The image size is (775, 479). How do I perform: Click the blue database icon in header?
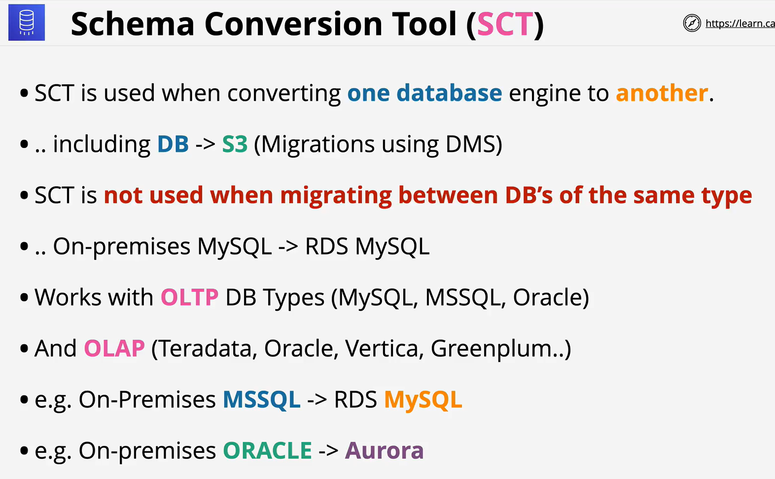click(x=27, y=23)
